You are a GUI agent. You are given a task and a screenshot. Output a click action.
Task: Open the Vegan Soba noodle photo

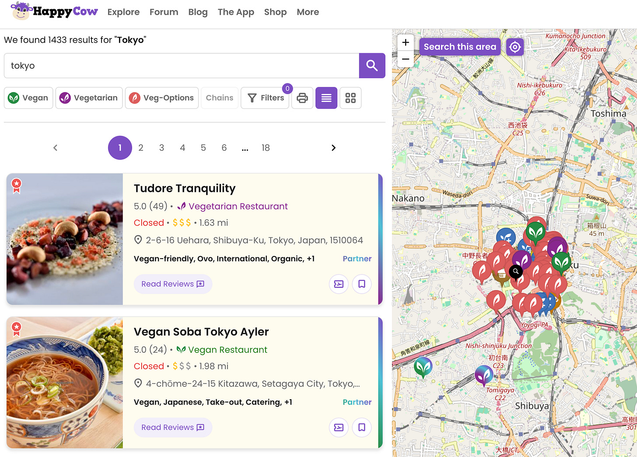pos(65,382)
